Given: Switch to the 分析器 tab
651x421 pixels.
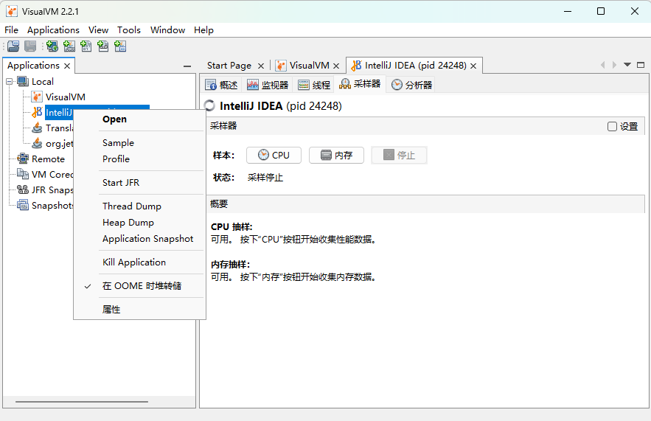Looking at the screenshot, I should tap(412, 85).
